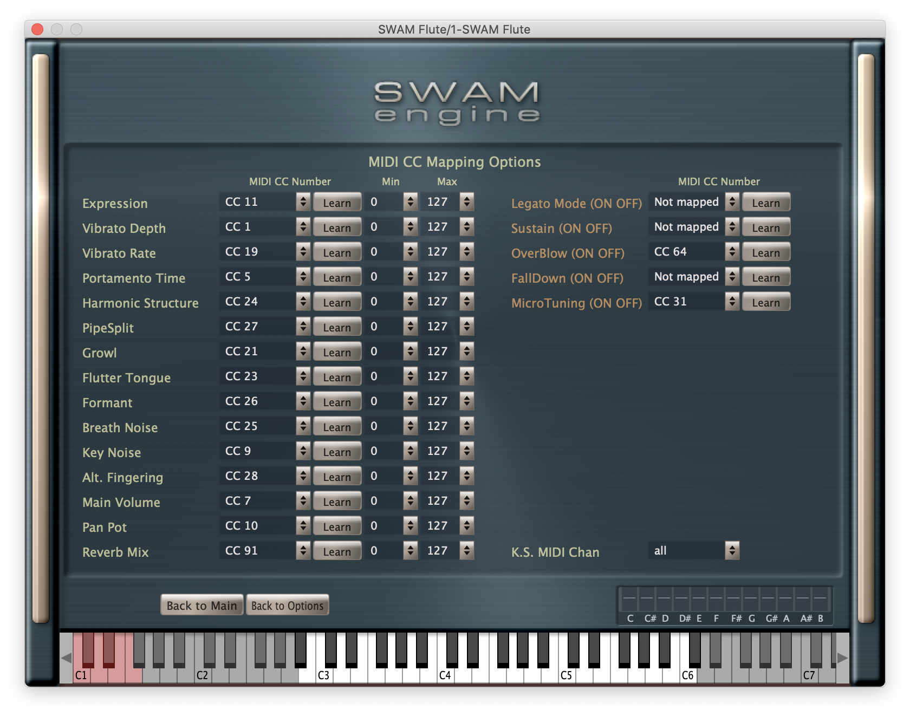Click Learn button for Main Volume

[337, 502]
